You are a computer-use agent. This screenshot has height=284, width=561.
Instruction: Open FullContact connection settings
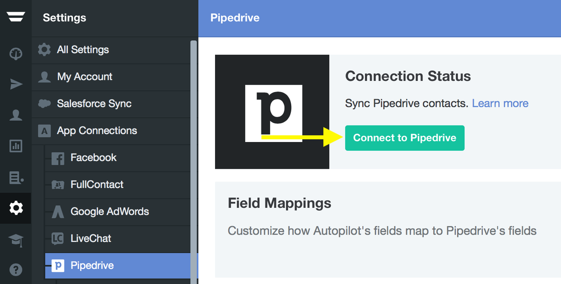coord(118,185)
